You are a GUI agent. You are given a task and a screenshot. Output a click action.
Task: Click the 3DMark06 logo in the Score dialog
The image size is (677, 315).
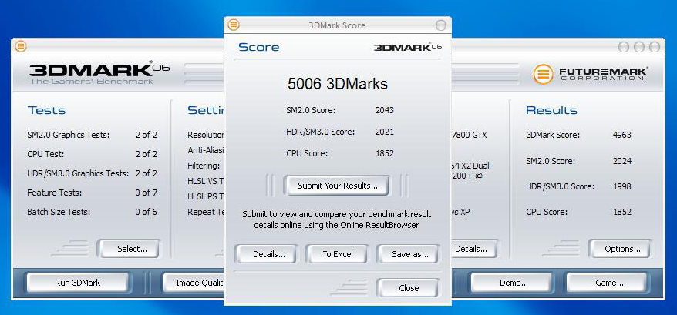click(x=408, y=47)
